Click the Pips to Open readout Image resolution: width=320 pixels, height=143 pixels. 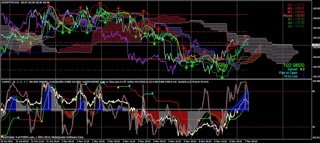(x=292, y=73)
